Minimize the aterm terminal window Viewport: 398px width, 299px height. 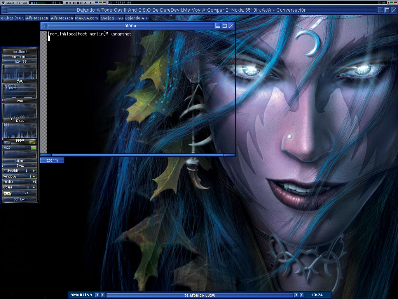pos(218,26)
